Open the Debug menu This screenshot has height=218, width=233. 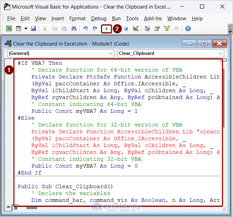tap(99, 19)
